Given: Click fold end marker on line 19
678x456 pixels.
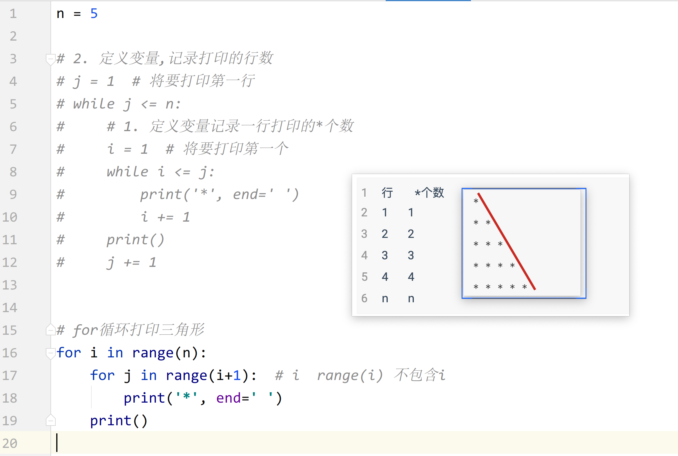Looking at the screenshot, I should (x=50, y=420).
